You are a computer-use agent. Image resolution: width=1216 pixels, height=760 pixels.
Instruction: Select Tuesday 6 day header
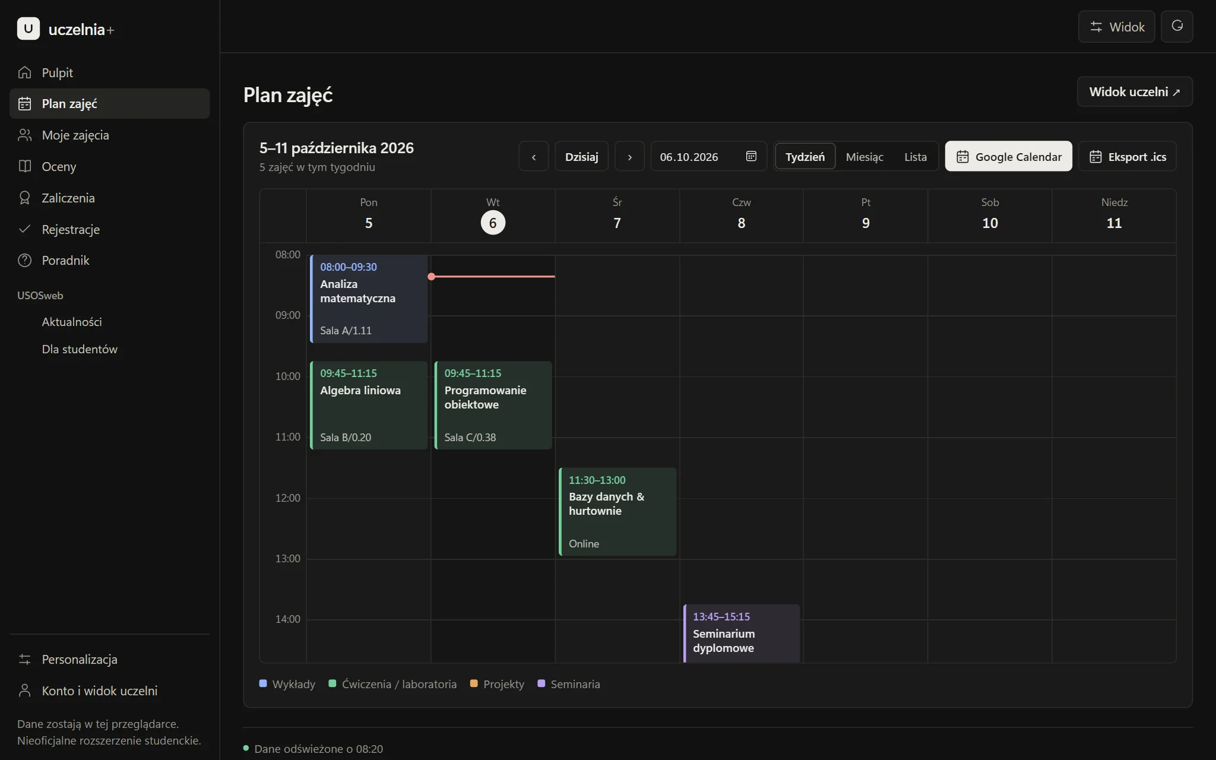493,216
